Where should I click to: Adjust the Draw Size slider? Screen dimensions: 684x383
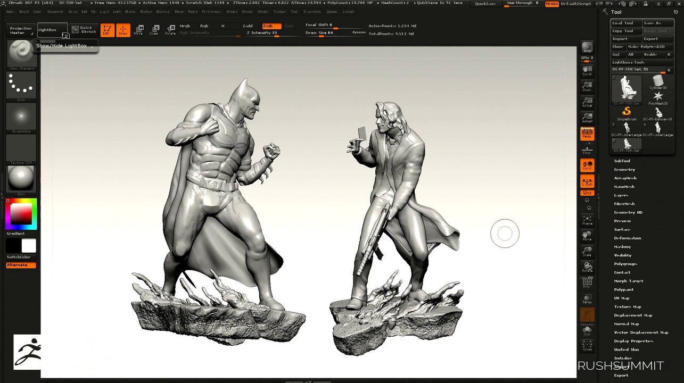(335, 34)
